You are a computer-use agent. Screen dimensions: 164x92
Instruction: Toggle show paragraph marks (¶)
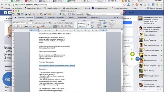tap(60, 14)
